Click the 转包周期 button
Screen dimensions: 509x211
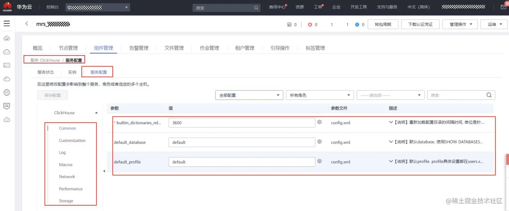[383, 24]
